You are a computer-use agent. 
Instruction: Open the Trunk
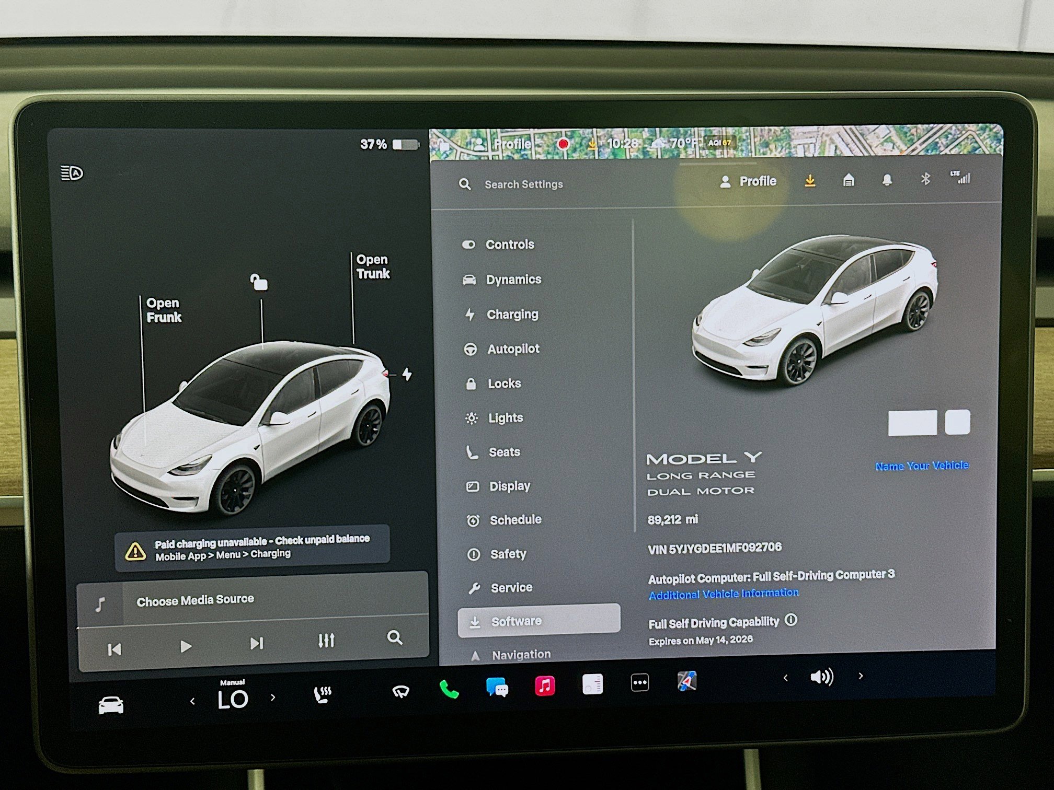(x=373, y=266)
